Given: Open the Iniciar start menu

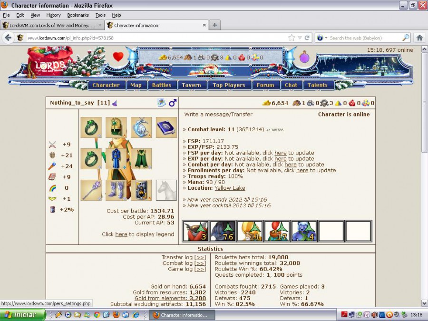Looking at the screenshot, I should click(x=23, y=315).
